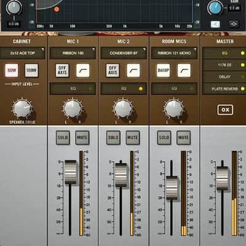Click the Mic 1 volume fader handle
The height and width of the screenshot is (246, 246).
point(71,172)
